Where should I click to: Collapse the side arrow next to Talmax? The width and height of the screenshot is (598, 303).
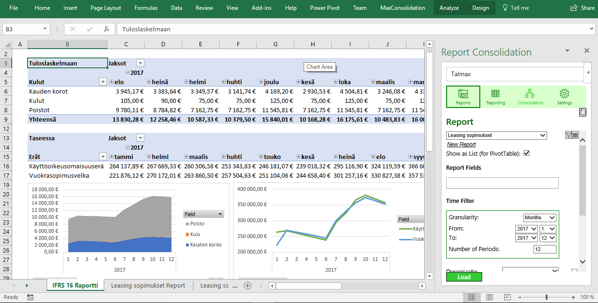pyautogui.click(x=588, y=73)
